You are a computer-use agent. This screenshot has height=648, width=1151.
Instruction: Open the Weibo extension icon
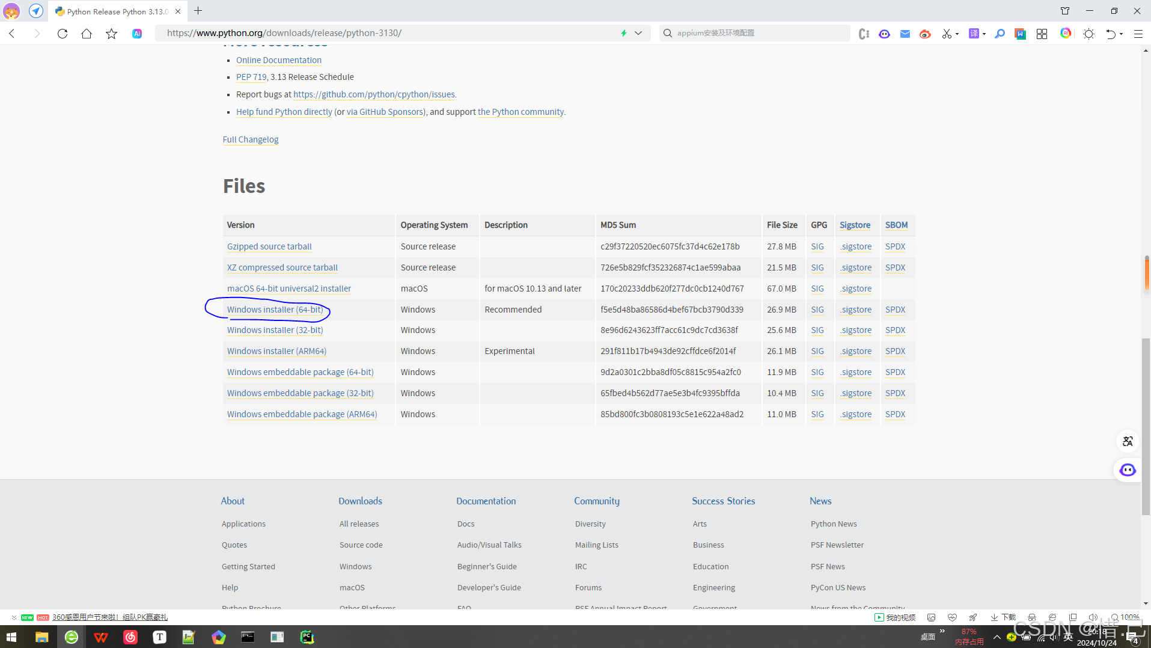[926, 34]
